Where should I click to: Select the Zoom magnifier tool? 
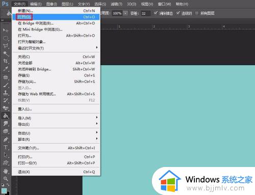click(6, 179)
